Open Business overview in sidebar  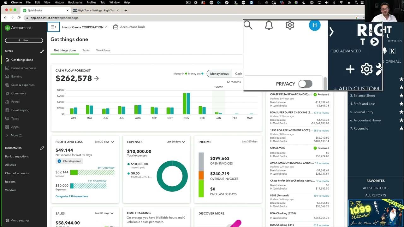tap(24, 68)
